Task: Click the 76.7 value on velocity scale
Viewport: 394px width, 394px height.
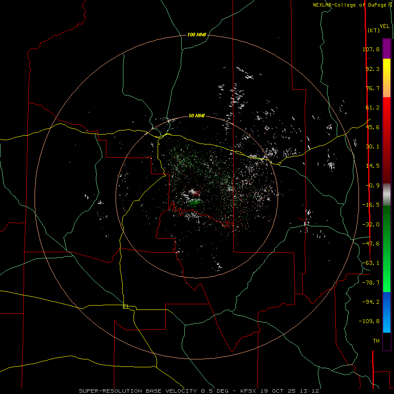Action: 373,88
